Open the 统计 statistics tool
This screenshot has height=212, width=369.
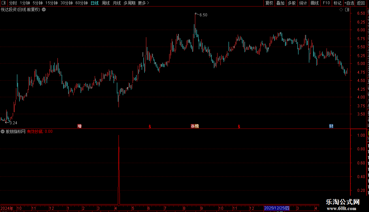tap(303, 3)
